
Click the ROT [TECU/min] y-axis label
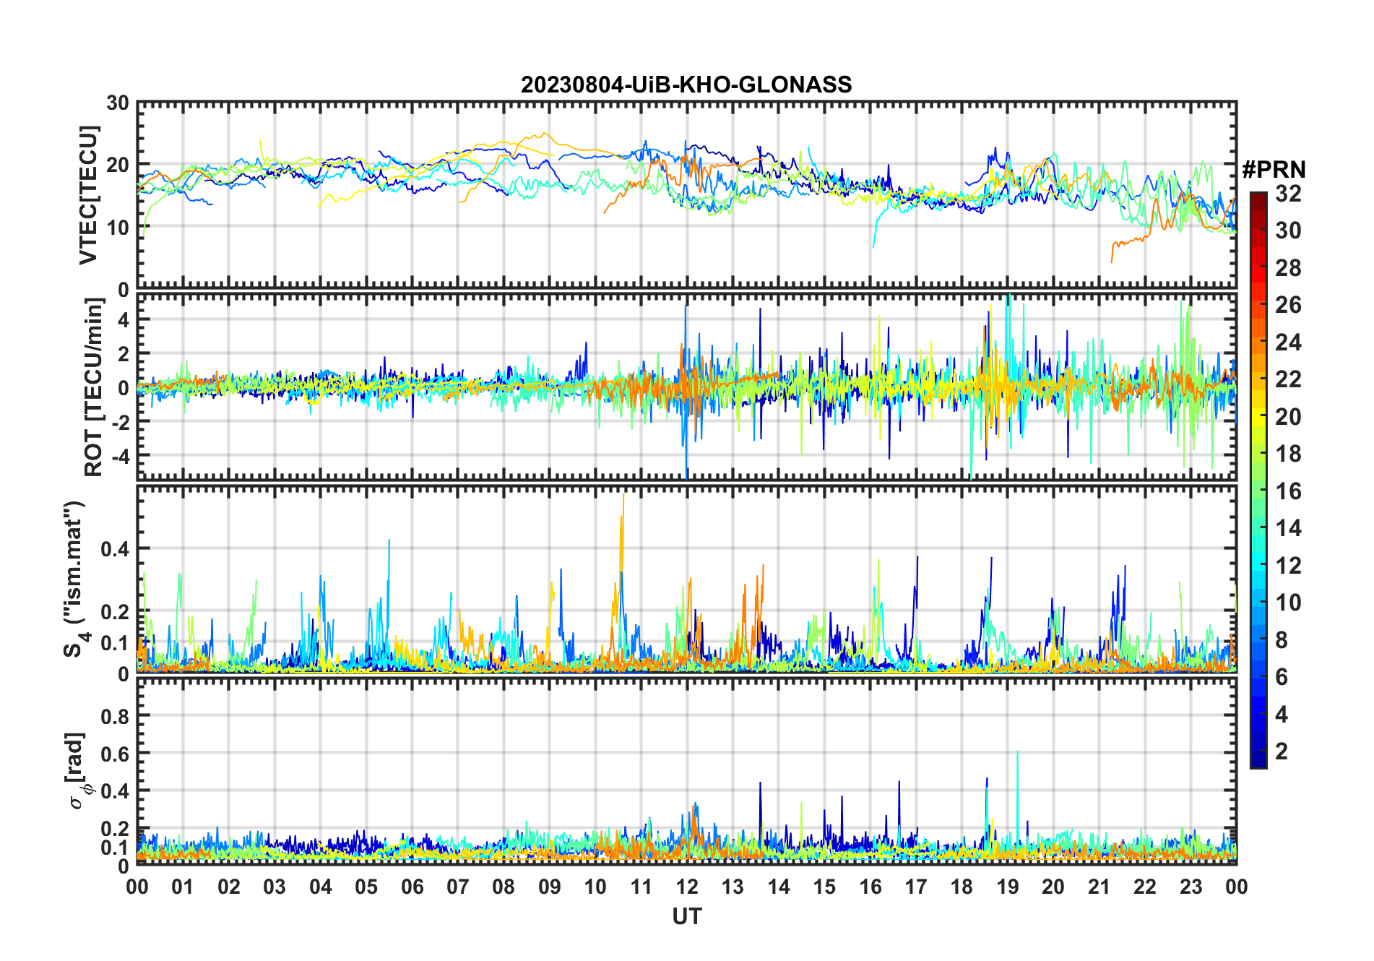[93, 387]
